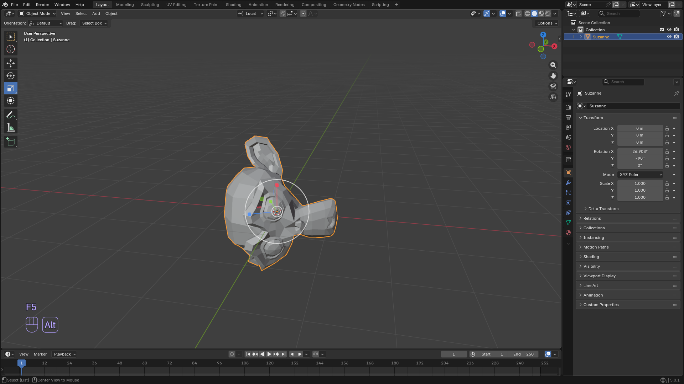Toggle lock on Location X
Viewport: 684px width, 384px height.
(x=667, y=128)
